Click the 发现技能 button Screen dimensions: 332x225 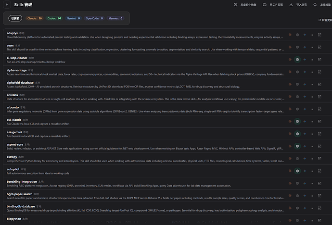322,5
